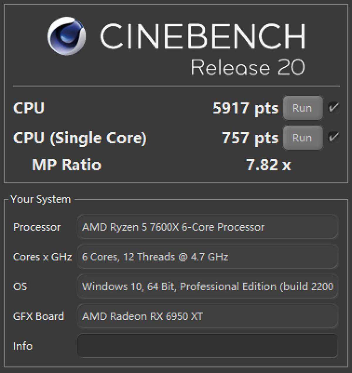Run the CPU (Single Core) benchmark
Image resolution: width=352 pixels, height=373 pixels.
302,138
